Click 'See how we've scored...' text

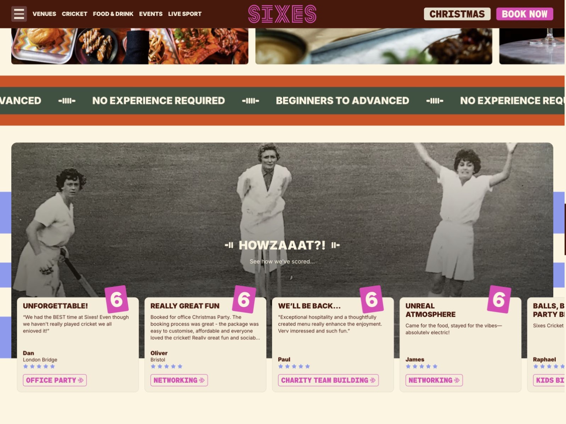click(282, 261)
